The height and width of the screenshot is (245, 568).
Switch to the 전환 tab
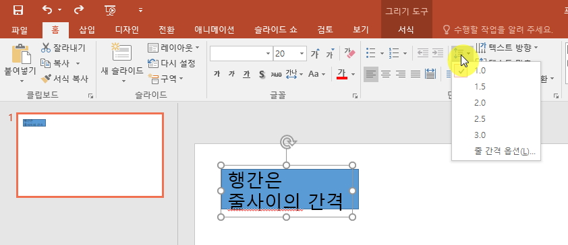(x=166, y=30)
